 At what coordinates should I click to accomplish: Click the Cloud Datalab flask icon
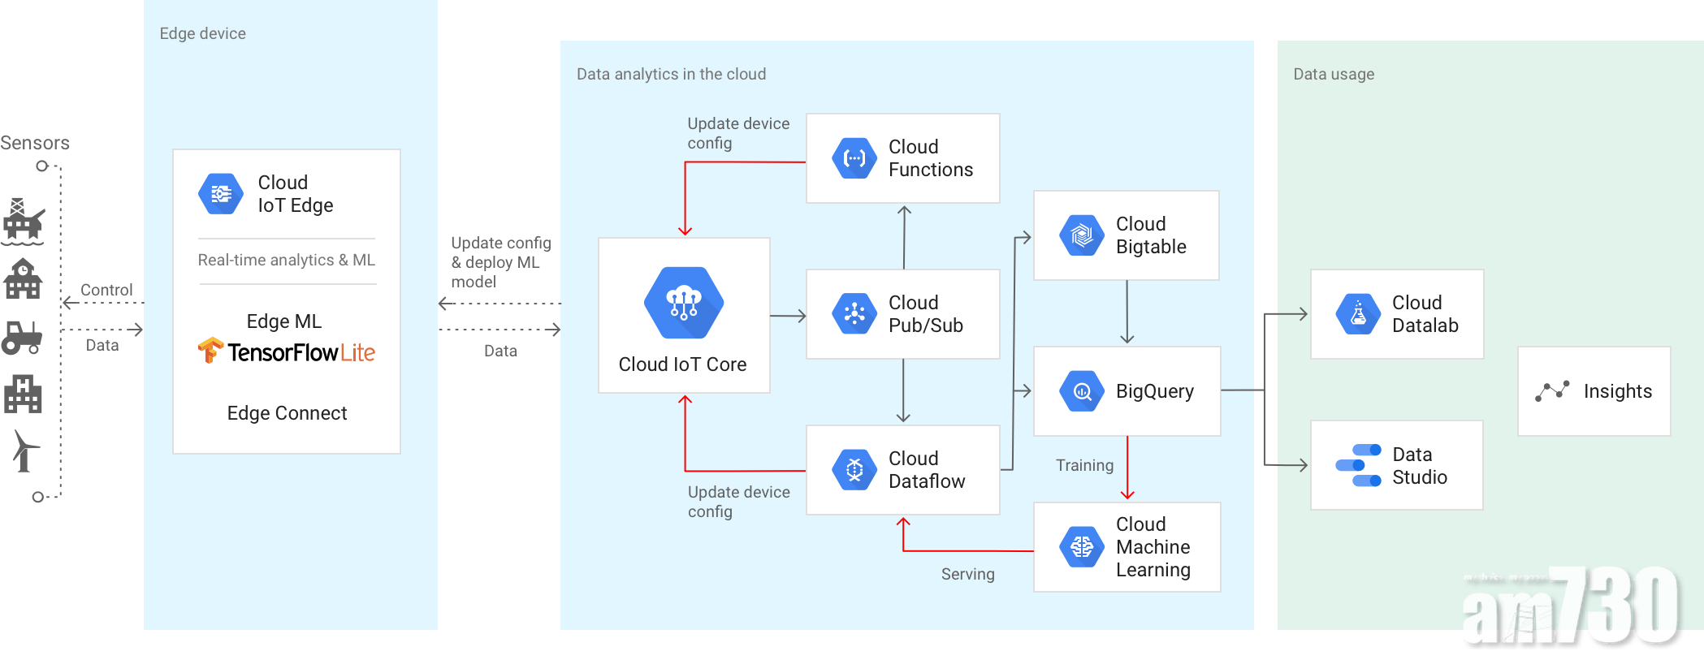click(1358, 314)
